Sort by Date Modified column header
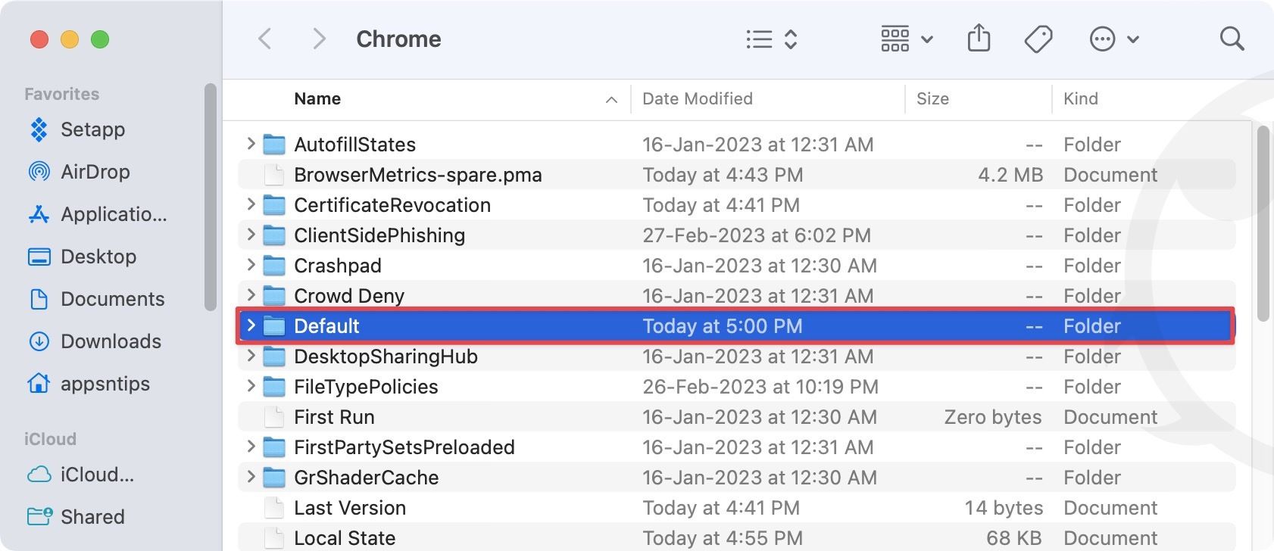Image resolution: width=1274 pixels, height=551 pixels. 698,99
